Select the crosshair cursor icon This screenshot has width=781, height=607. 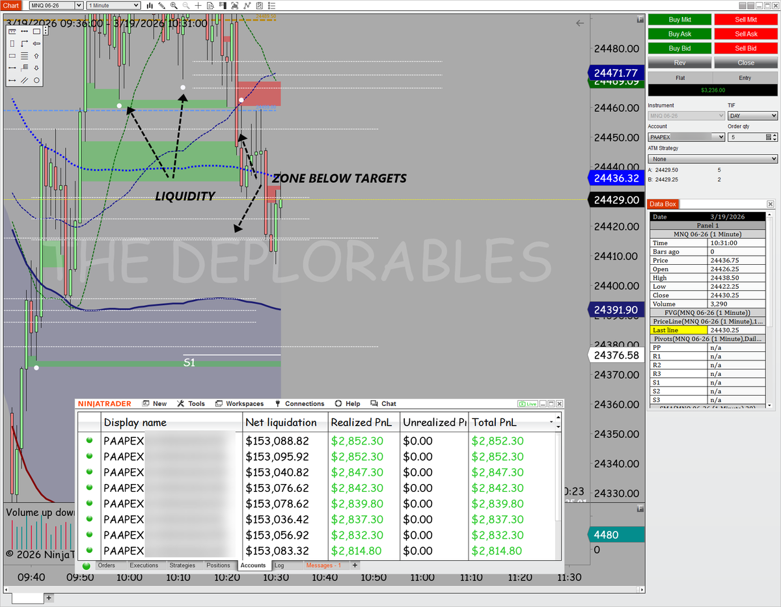199,5
